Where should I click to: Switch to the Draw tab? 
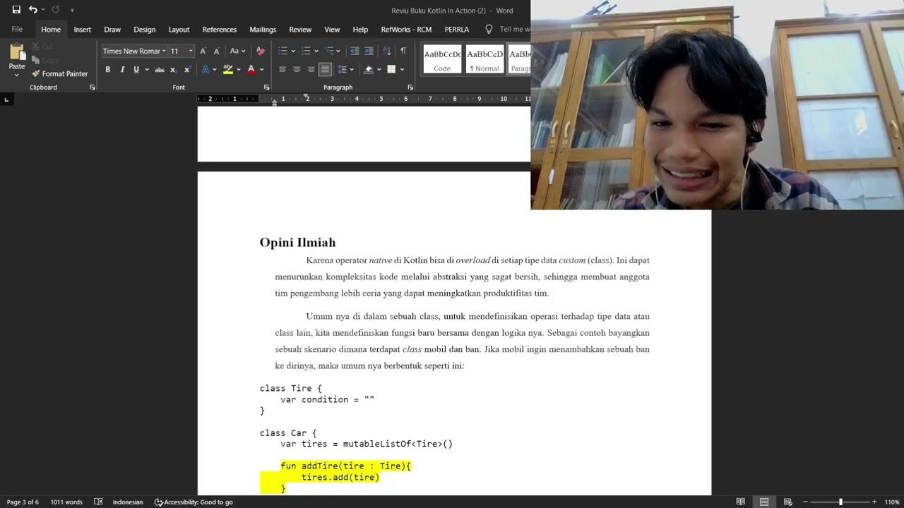112,30
